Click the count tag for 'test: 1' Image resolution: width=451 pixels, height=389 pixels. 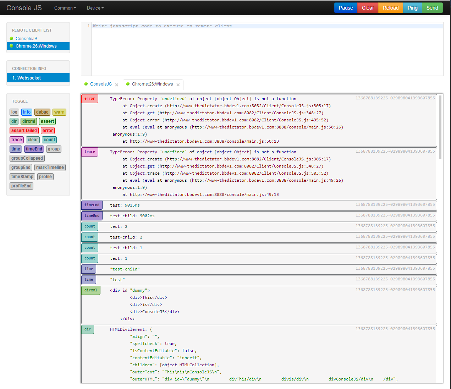90,258
